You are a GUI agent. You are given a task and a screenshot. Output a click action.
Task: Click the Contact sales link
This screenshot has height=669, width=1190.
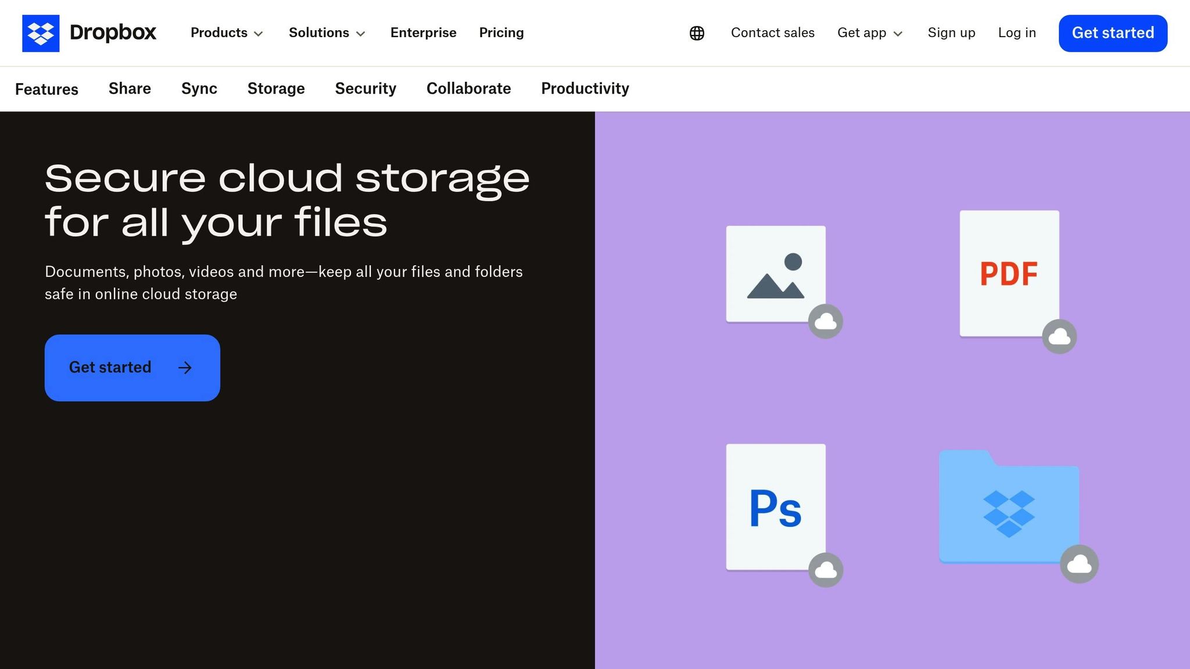[x=772, y=33]
